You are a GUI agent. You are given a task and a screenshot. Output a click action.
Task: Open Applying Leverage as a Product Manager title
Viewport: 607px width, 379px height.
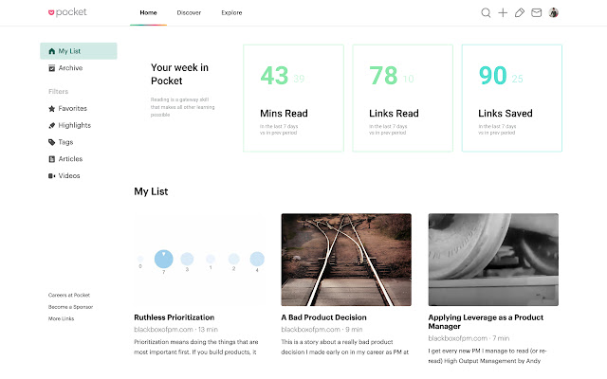tap(486, 322)
